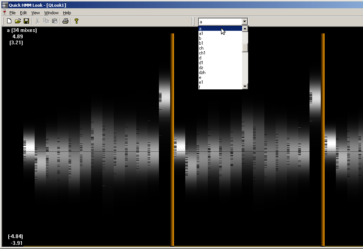The height and width of the screenshot is (249, 363).
Task: Select 'dz' in the dropdown list
Action: coord(220,68)
